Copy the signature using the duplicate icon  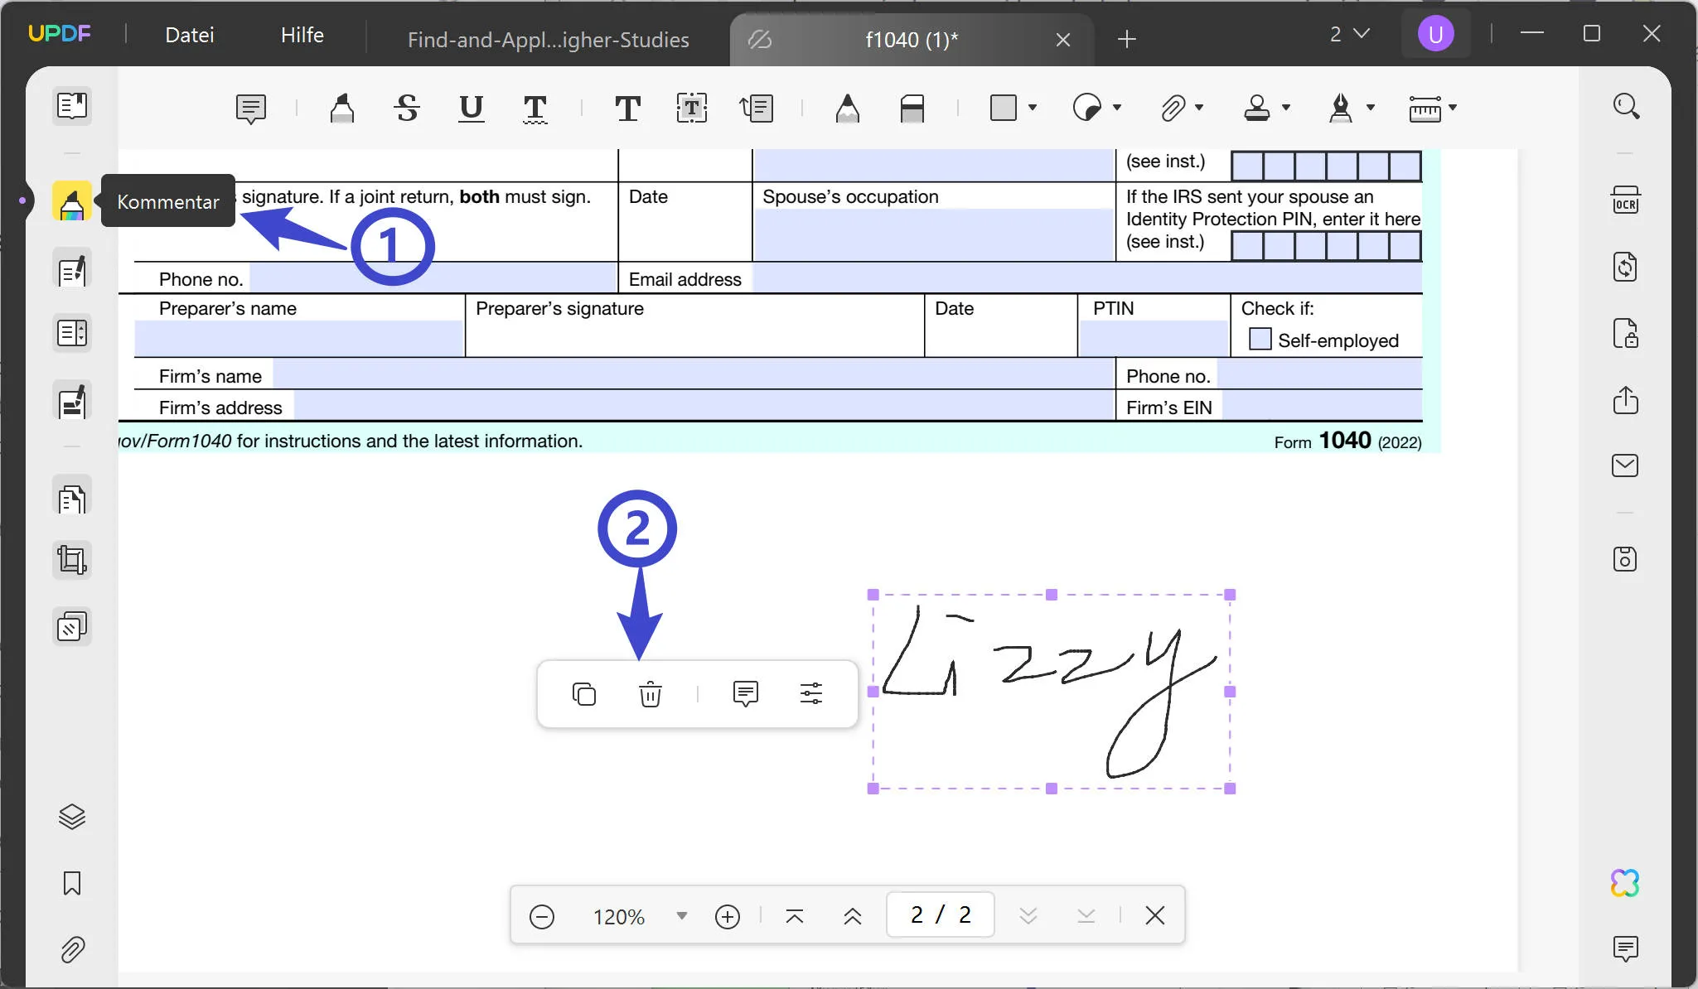click(585, 694)
